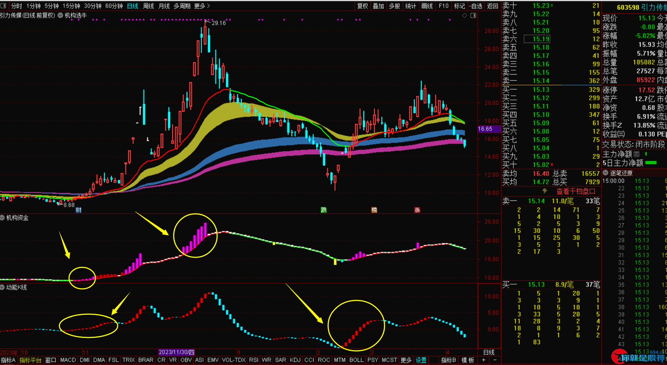Select the 1分钟 period tab
This screenshot has height=365, width=667.
coord(33,6)
